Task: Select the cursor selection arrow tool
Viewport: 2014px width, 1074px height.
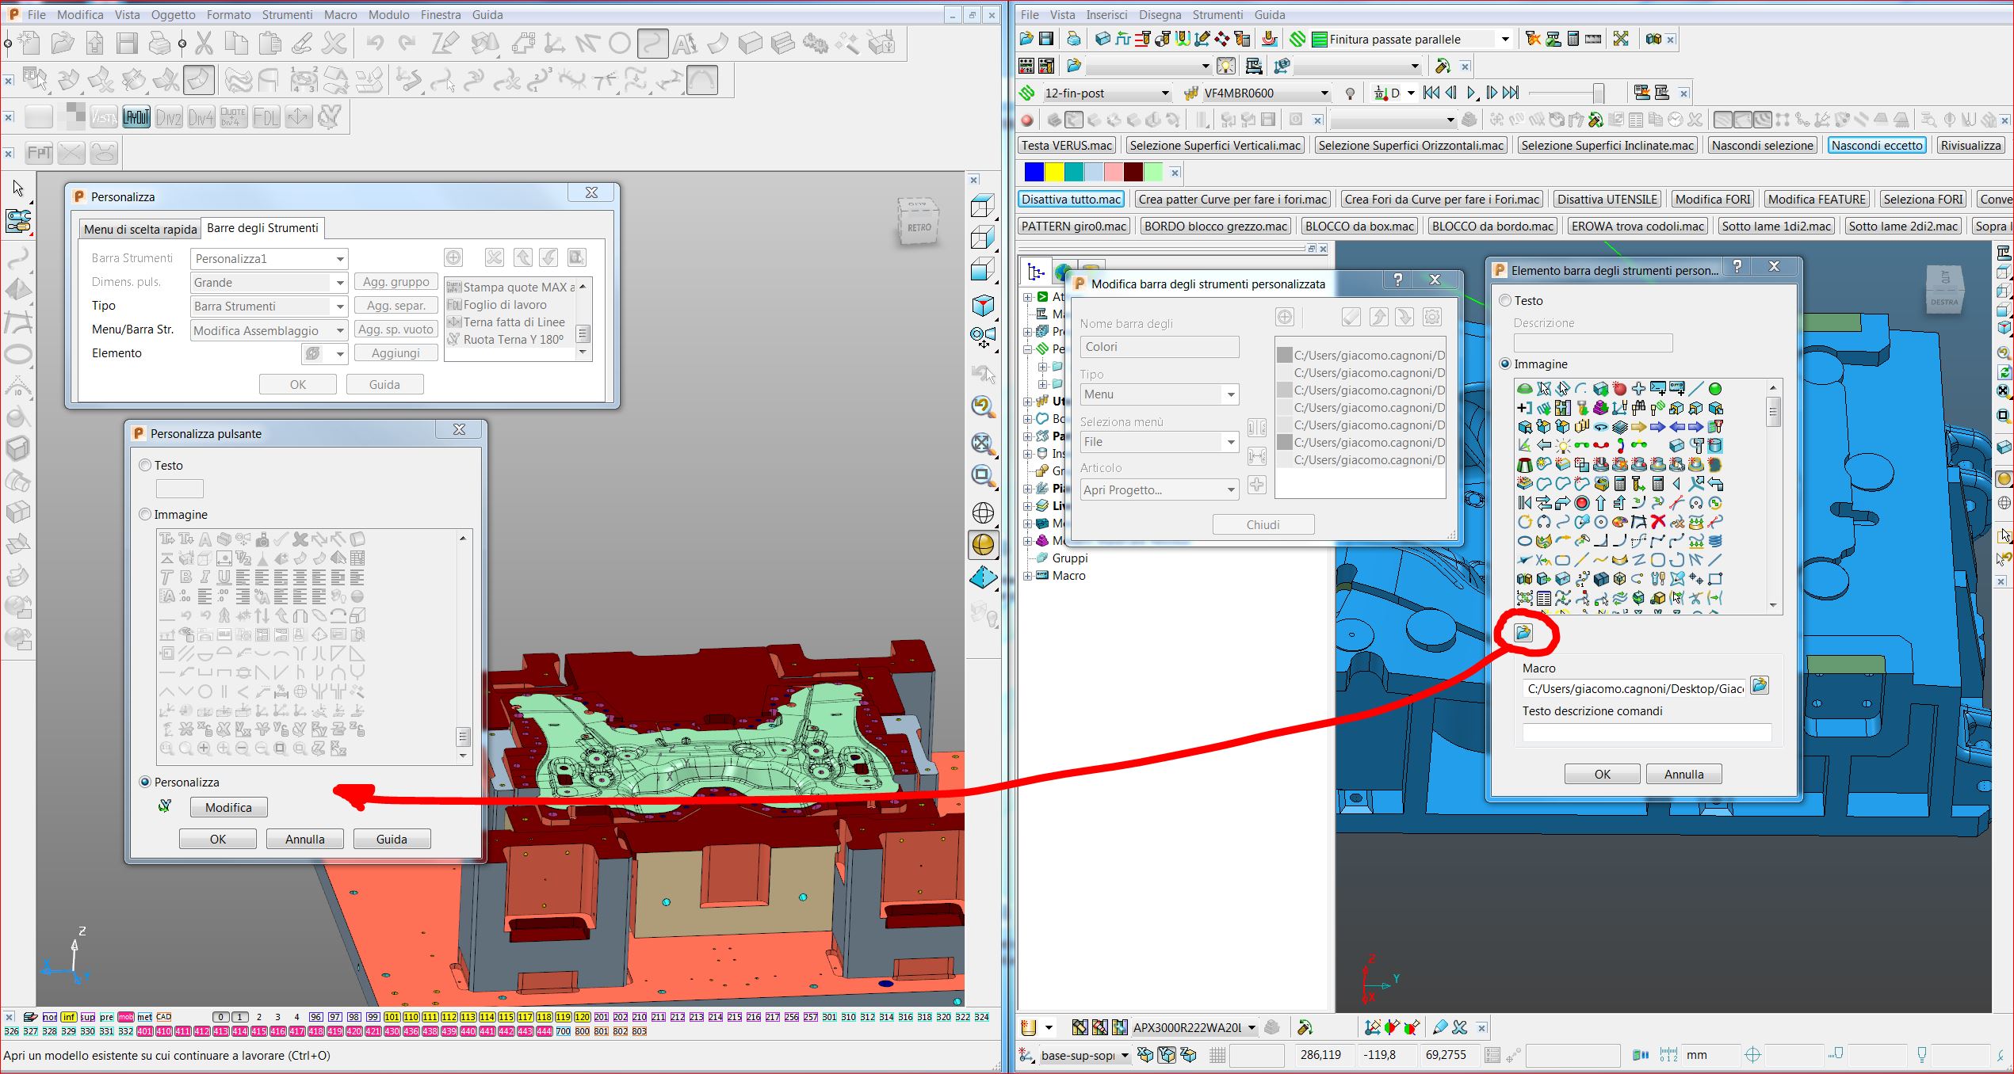Action: [x=17, y=188]
